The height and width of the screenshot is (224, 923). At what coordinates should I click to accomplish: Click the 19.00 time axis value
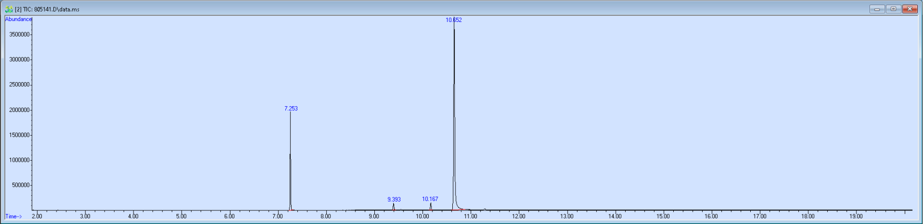click(856, 216)
